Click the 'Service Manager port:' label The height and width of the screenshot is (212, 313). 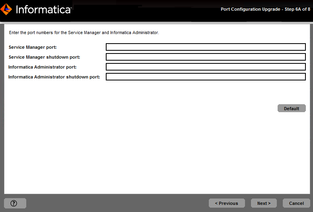33,47
